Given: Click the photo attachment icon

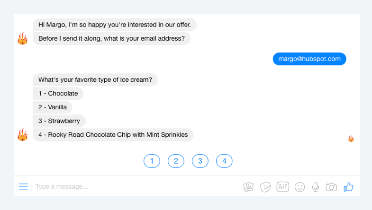Looking at the screenshot, I should coord(248,187).
